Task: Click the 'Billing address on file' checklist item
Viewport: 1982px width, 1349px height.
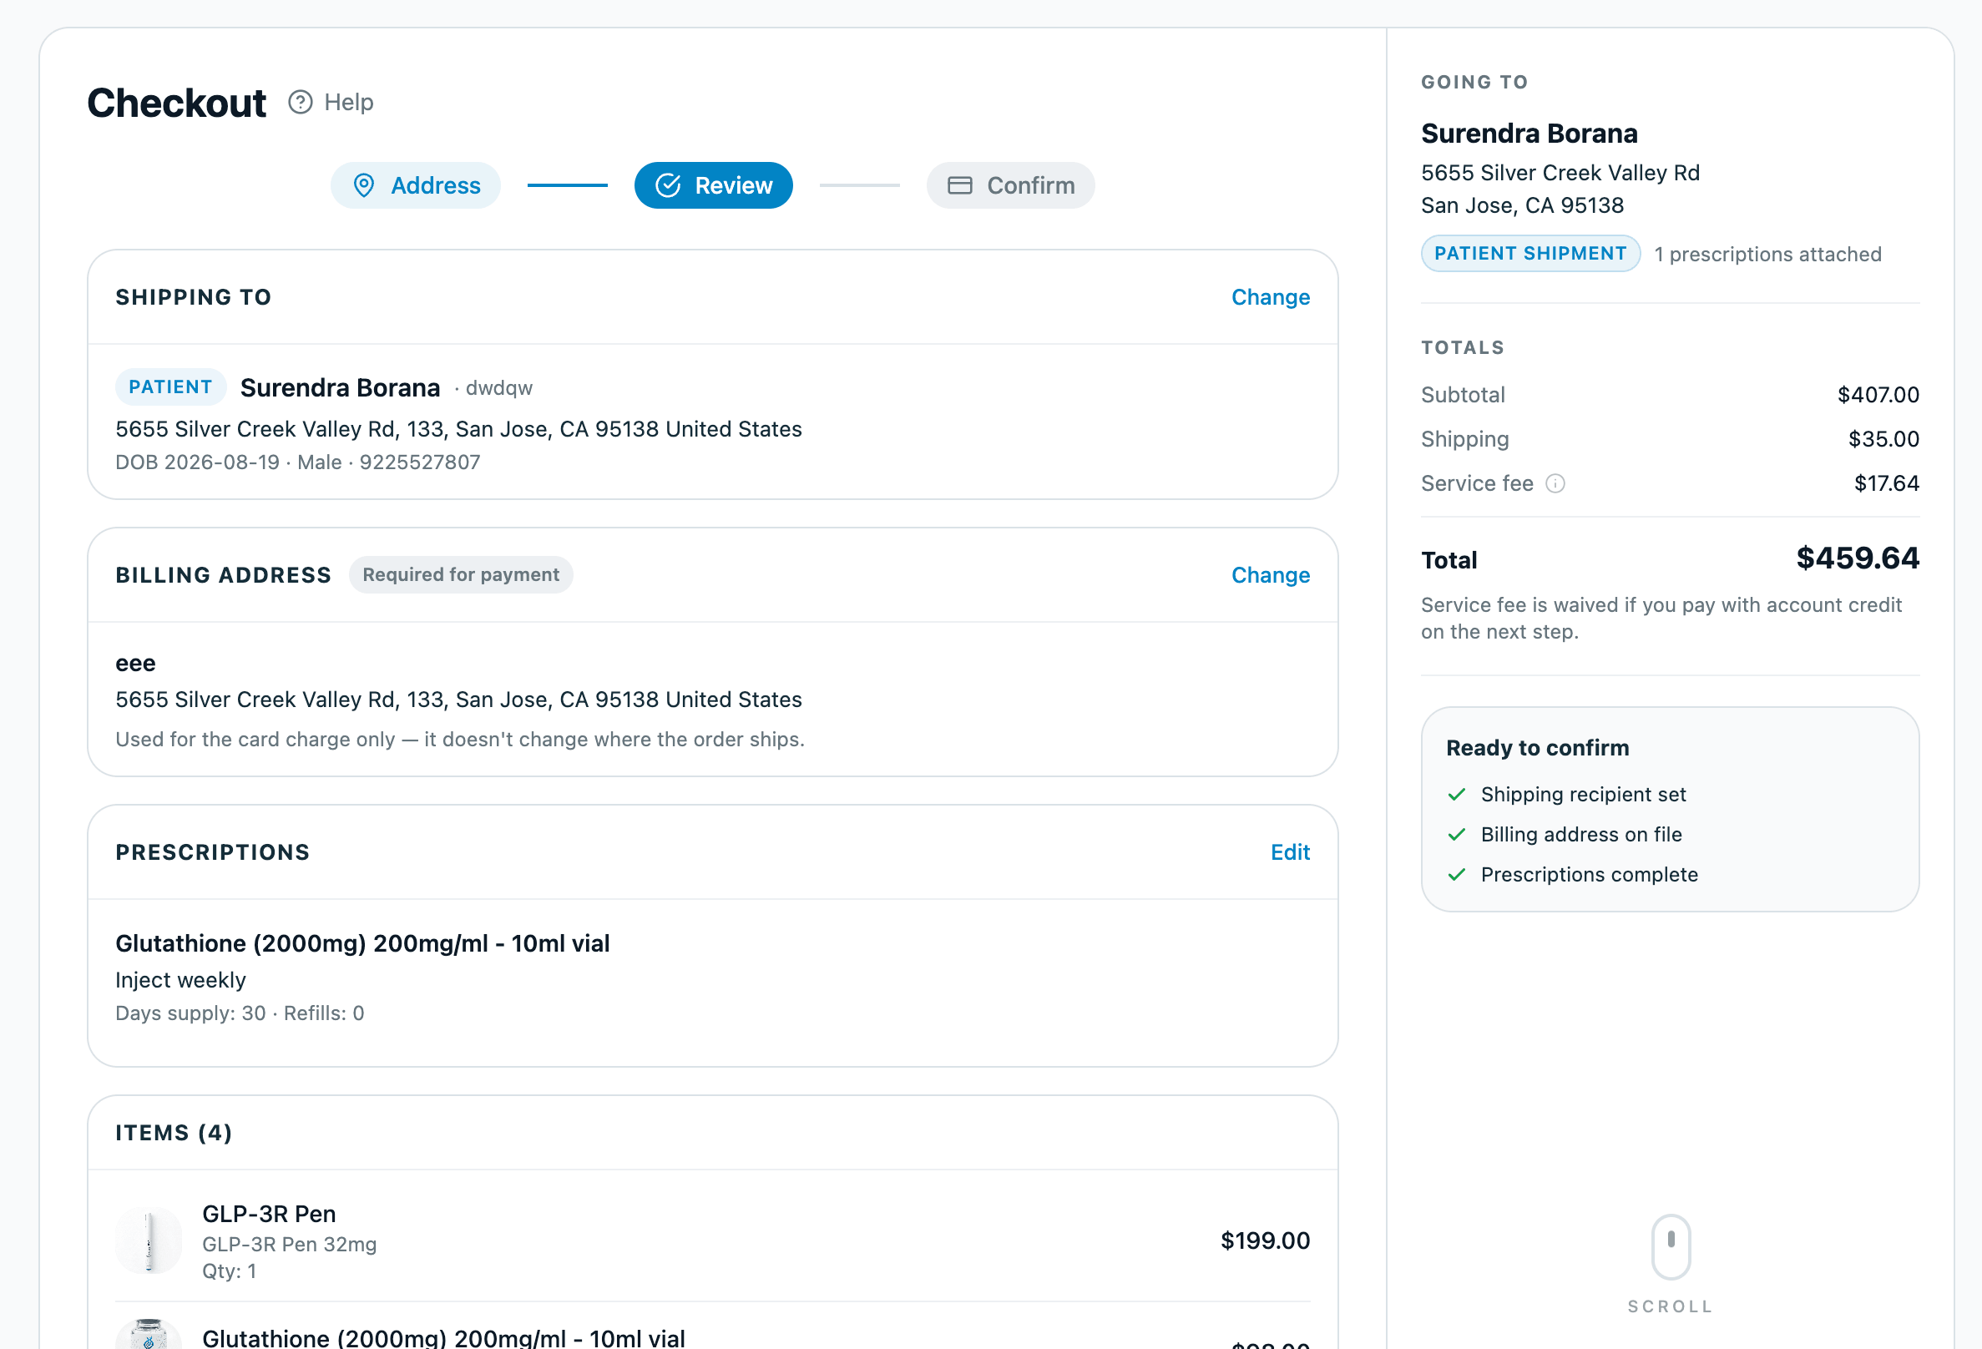Action: point(1581,835)
